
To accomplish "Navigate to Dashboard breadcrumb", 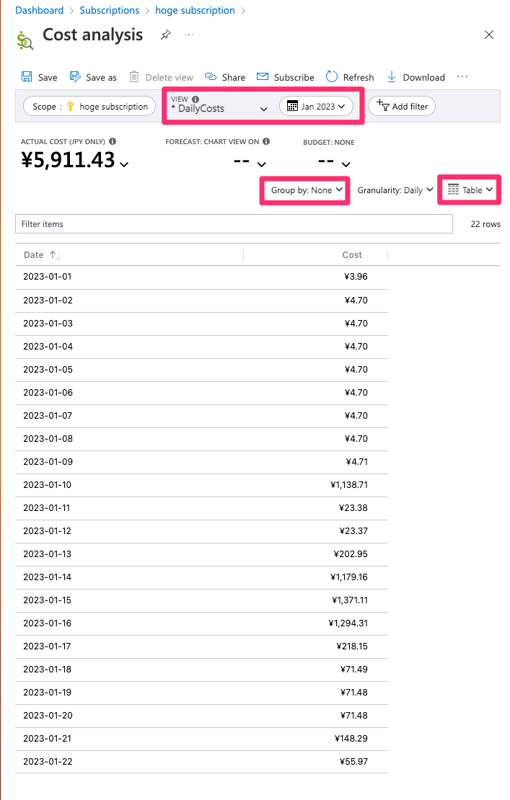I will point(39,11).
